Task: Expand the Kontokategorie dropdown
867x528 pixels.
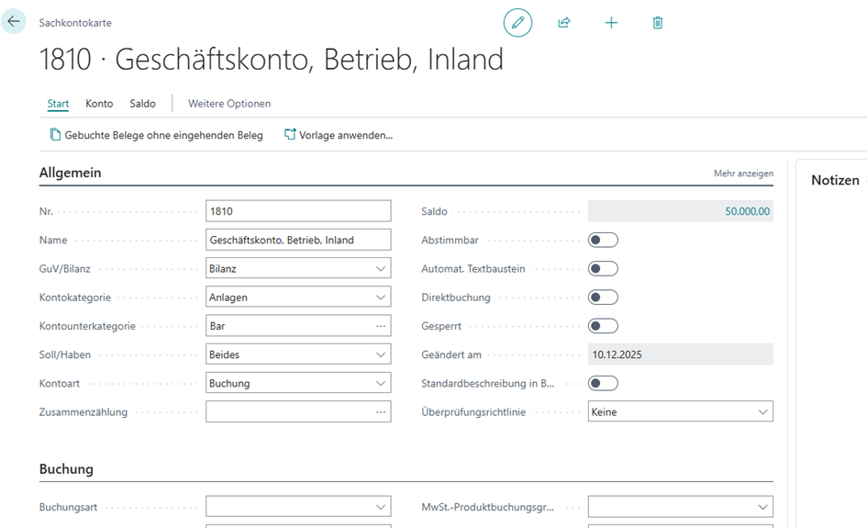Action: click(298, 298)
